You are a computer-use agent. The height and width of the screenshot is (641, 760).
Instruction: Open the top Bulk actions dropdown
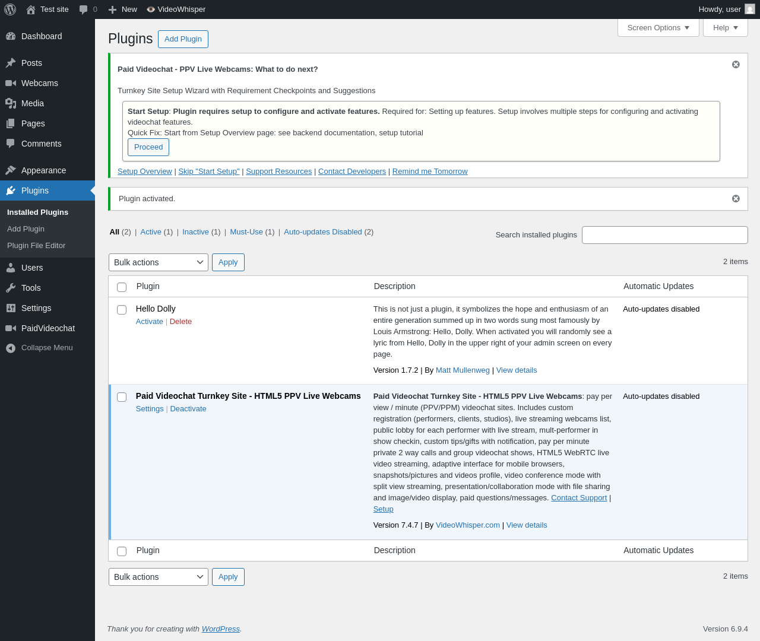(x=159, y=262)
